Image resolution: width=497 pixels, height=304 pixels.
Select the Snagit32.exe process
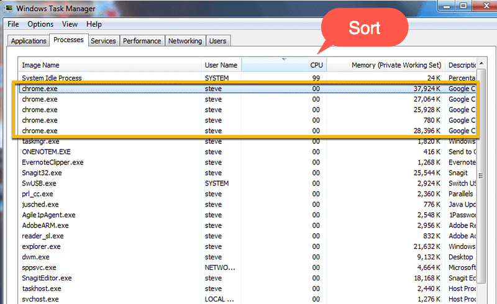247,172
